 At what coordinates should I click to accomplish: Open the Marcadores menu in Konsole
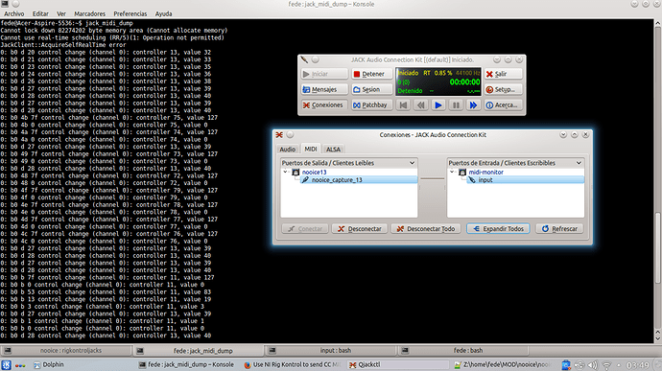(x=89, y=13)
